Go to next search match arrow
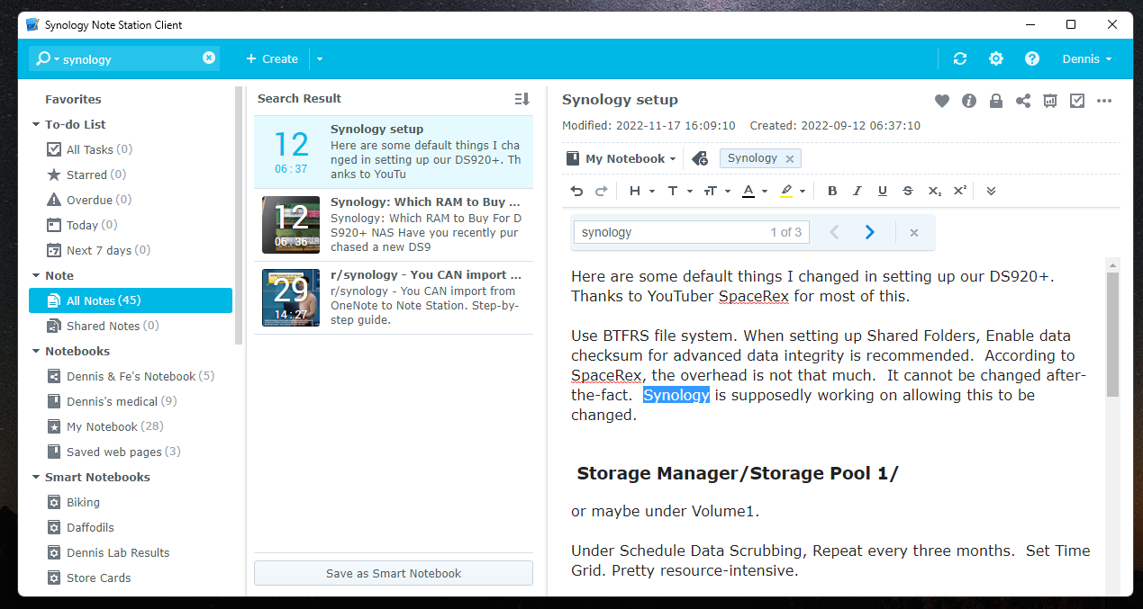The width and height of the screenshot is (1143, 609). point(869,232)
